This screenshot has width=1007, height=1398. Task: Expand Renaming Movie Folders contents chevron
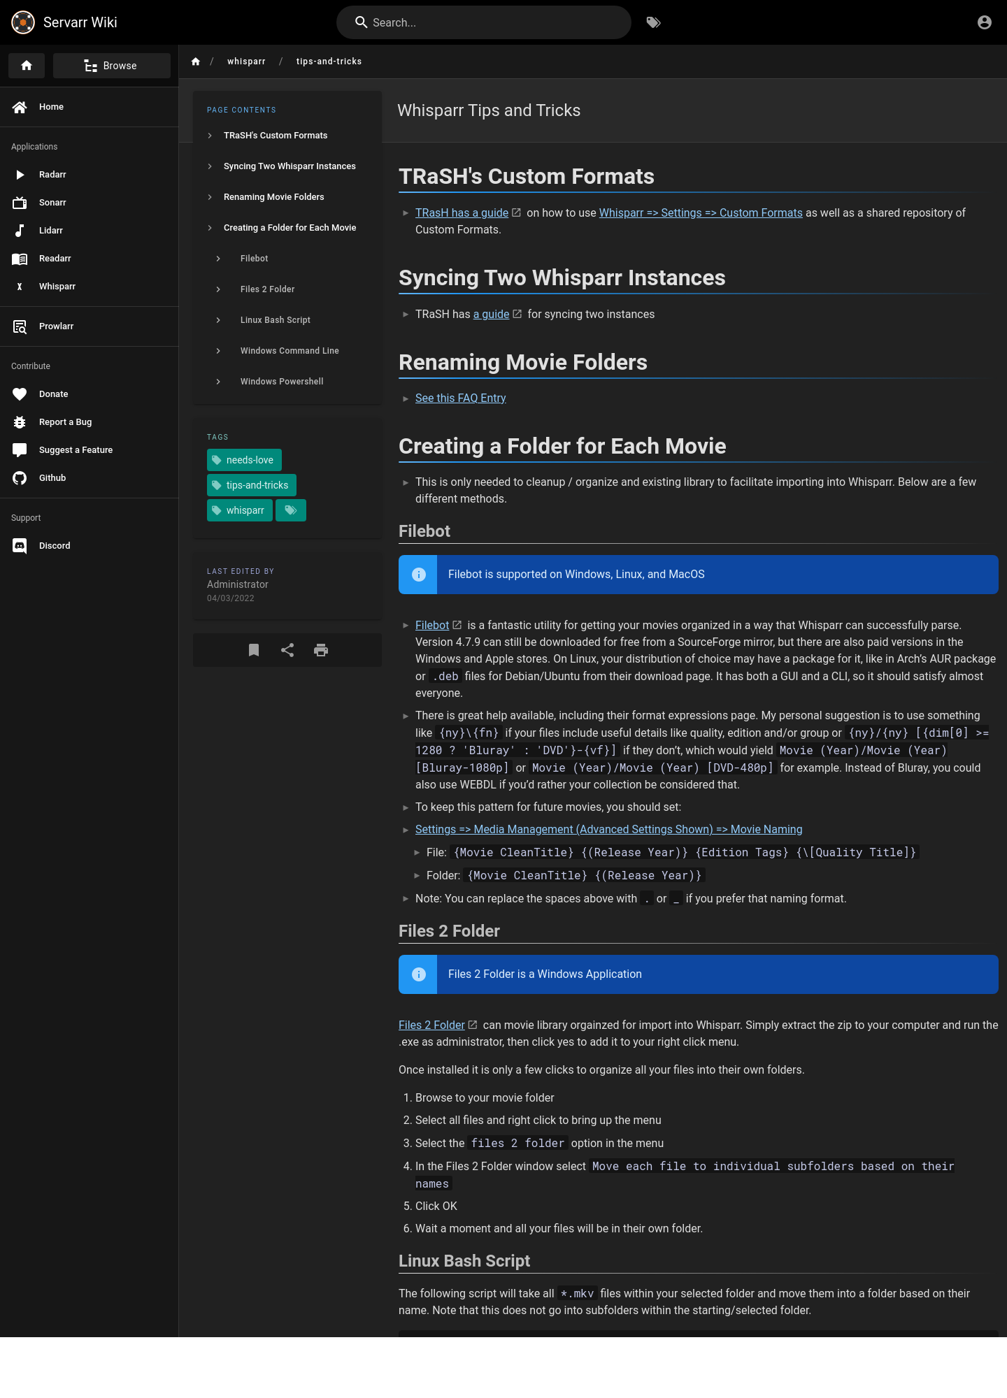click(x=210, y=197)
